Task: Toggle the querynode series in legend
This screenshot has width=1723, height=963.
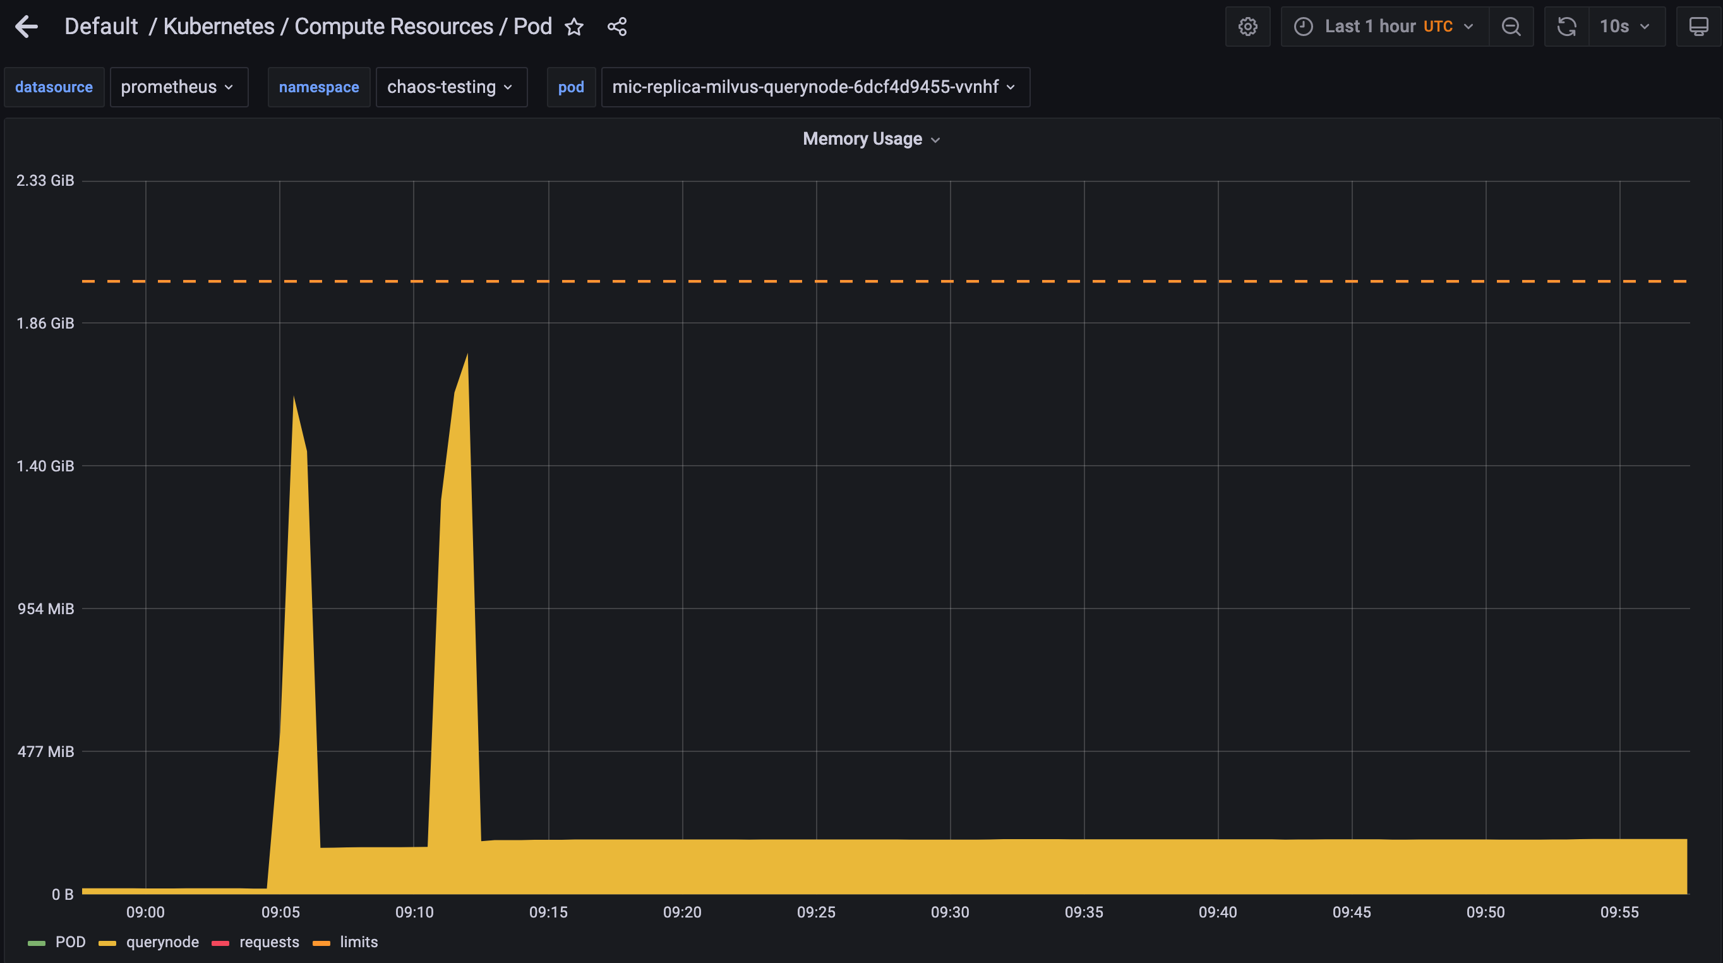Action: [x=162, y=942]
